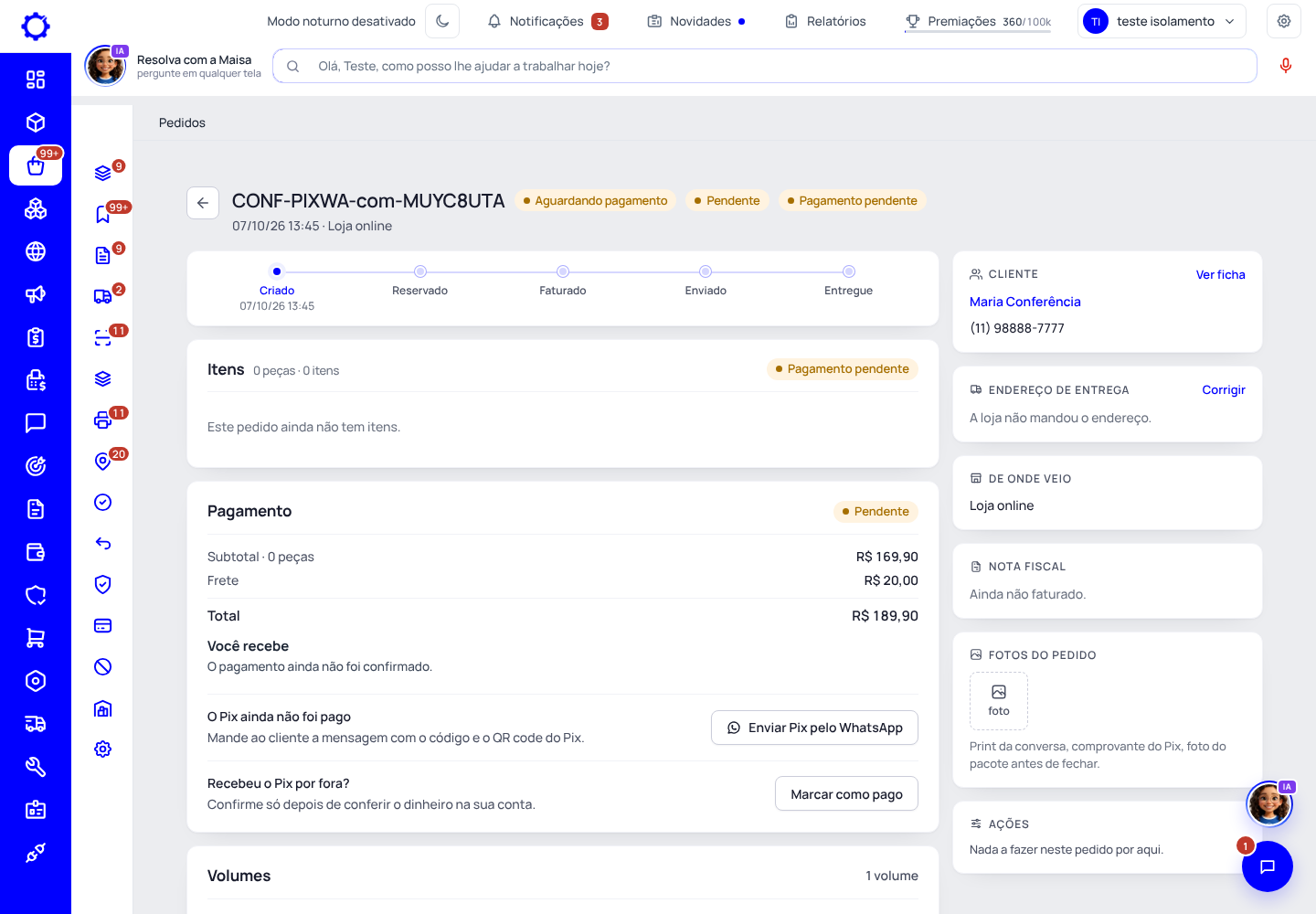Open the megaphone marketing icon
This screenshot has width=1316, height=914.
(x=36, y=294)
